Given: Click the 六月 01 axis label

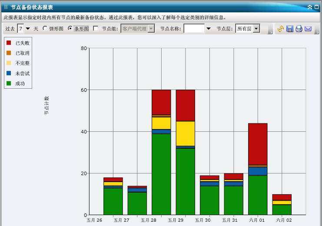Looking at the screenshot, I should coord(257,220).
